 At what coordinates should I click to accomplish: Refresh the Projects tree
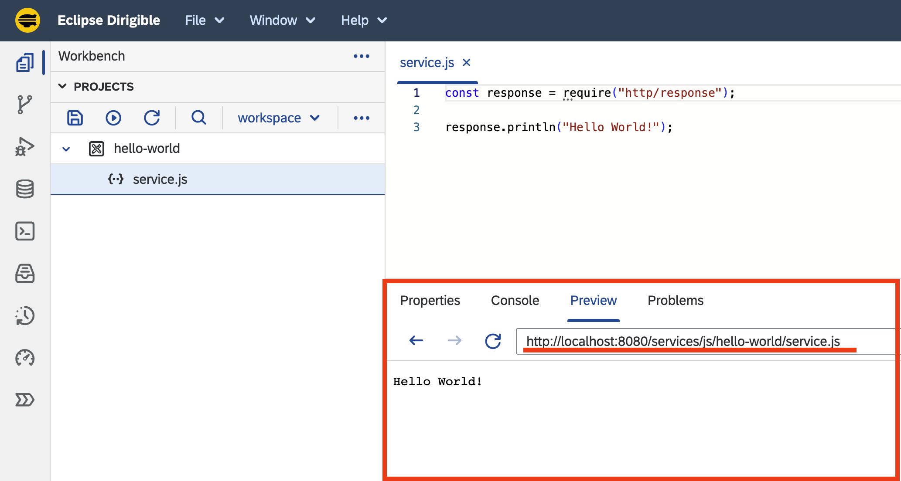point(151,118)
